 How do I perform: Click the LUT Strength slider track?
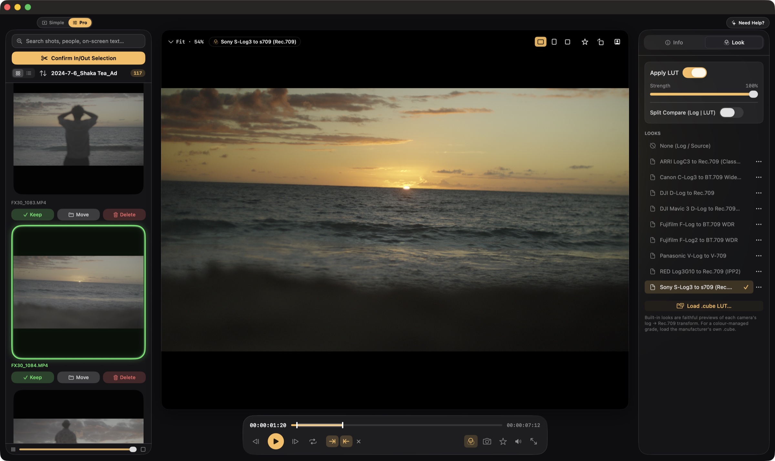[704, 94]
